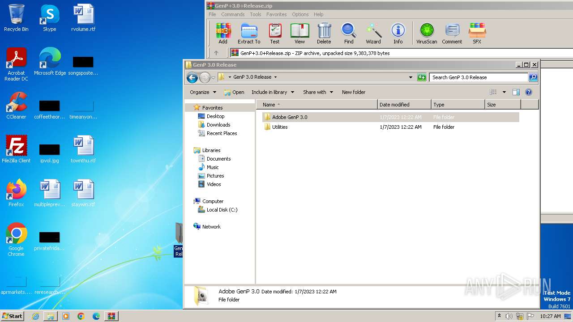
Task: Click New folder button
Action: click(354, 92)
